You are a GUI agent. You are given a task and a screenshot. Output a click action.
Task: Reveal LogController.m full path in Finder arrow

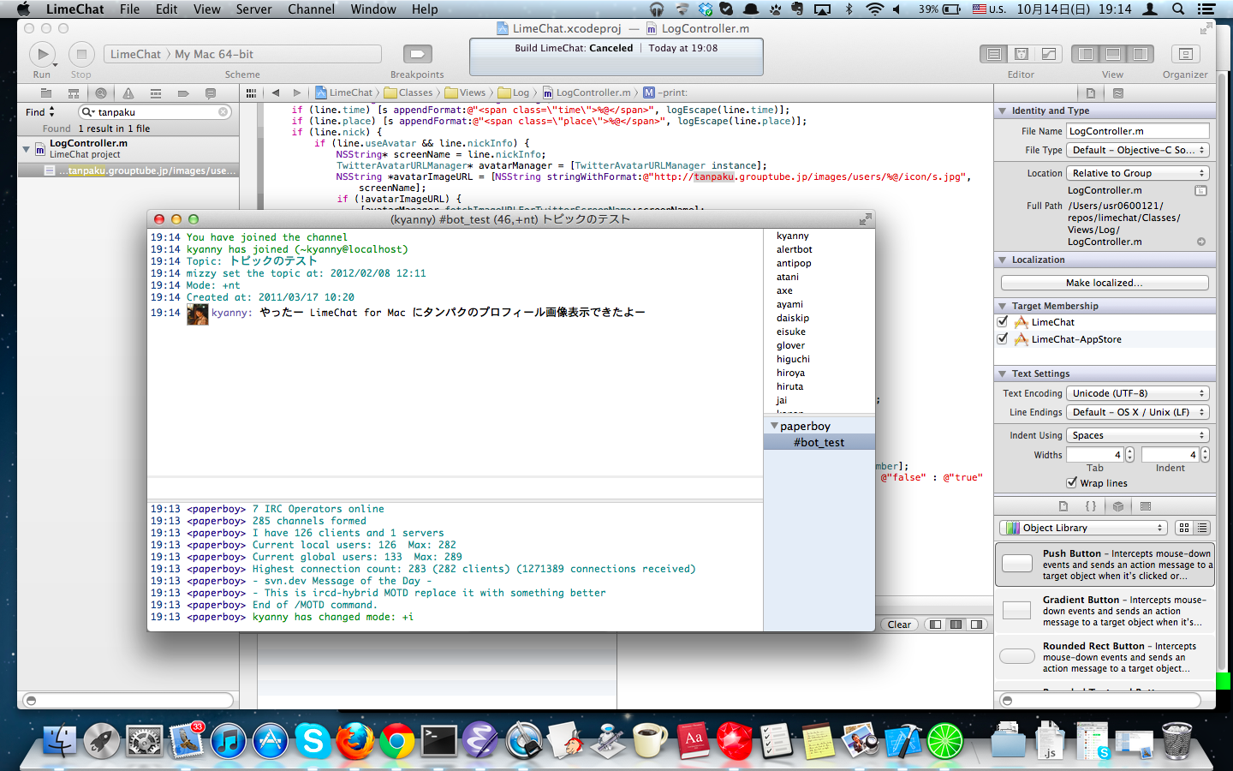click(x=1201, y=242)
